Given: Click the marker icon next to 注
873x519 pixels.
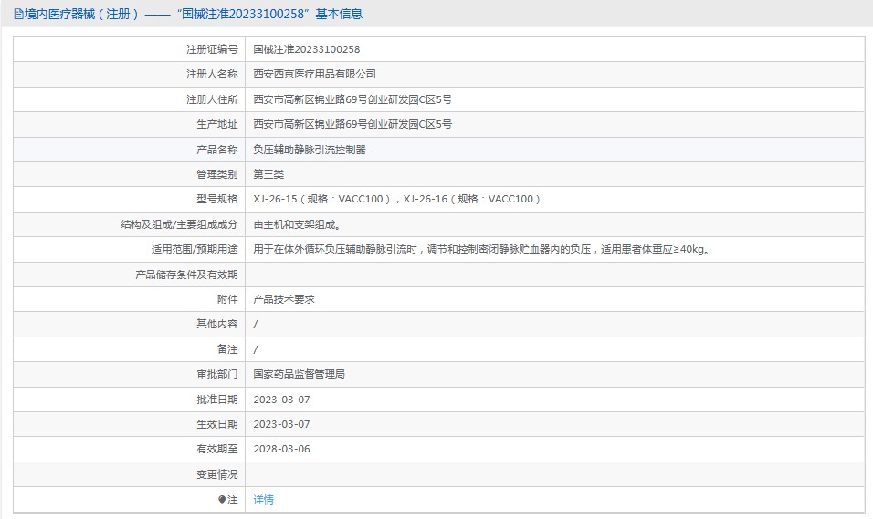Looking at the screenshot, I should click(x=221, y=500).
